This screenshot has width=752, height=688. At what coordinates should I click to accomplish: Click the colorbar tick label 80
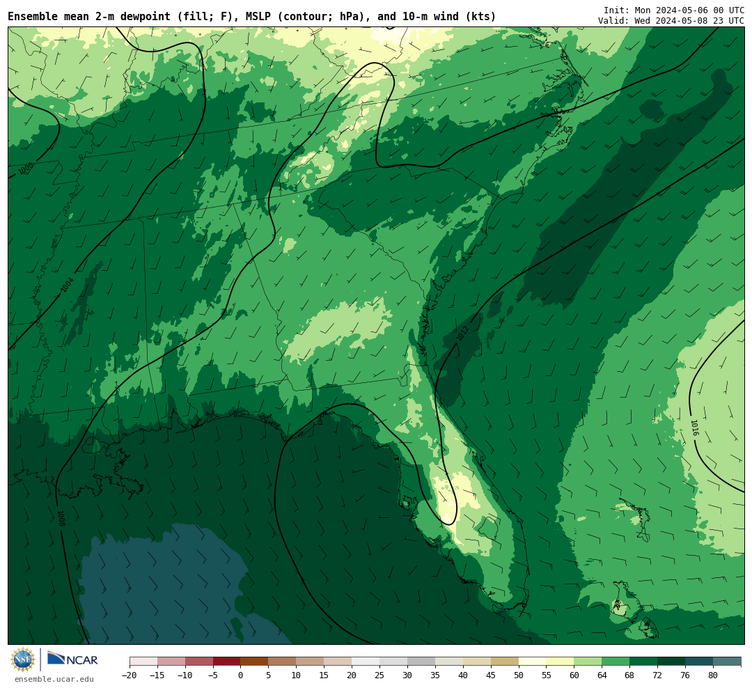click(x=713, y=675)
